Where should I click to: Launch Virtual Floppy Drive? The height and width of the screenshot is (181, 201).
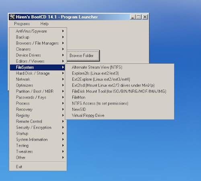click(119, 115)
